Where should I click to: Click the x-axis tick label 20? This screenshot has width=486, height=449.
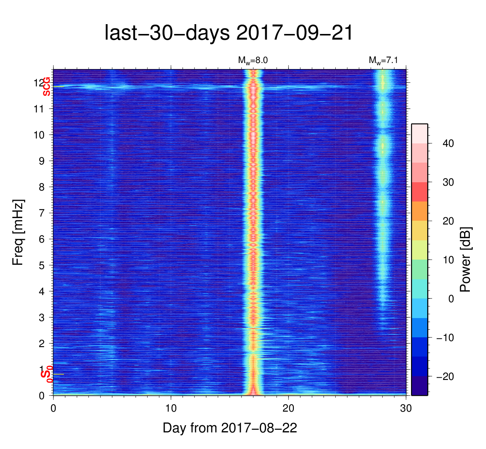tap(289, 409)
